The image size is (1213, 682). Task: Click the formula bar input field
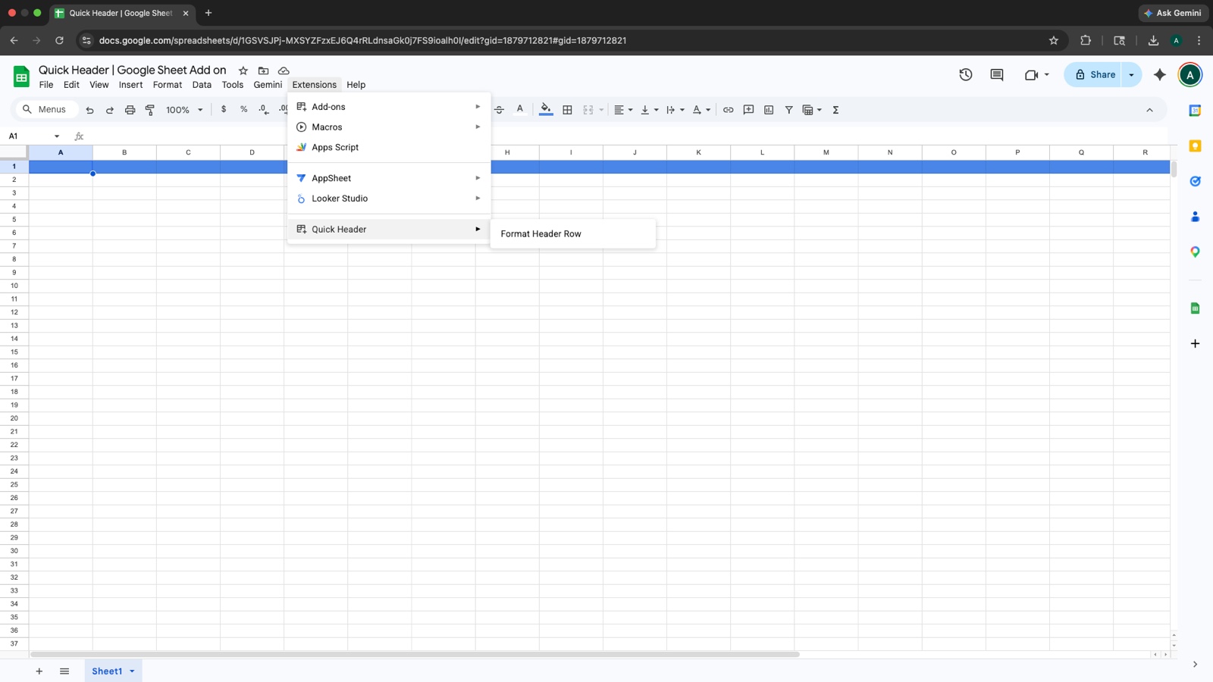click(606, 136)
